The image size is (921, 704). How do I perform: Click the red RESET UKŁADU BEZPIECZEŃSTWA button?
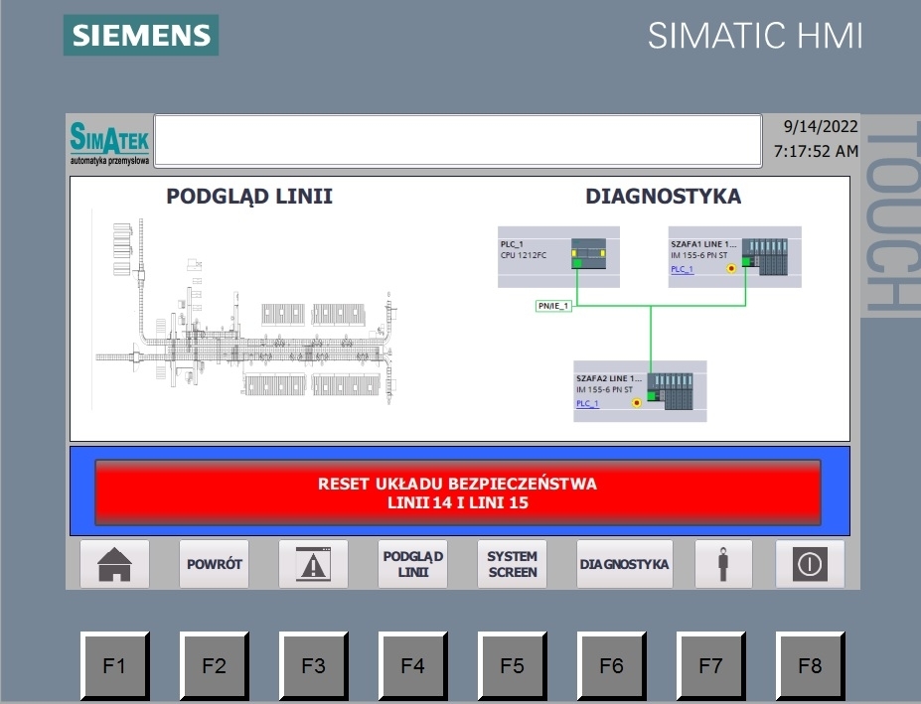coord(458,493)
